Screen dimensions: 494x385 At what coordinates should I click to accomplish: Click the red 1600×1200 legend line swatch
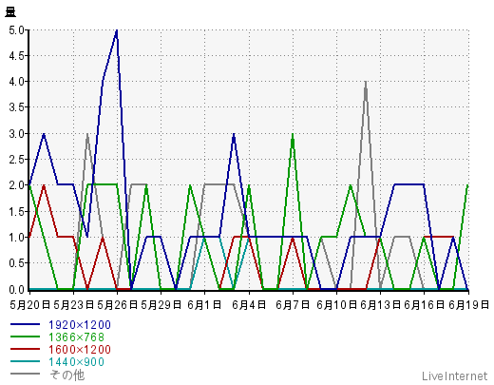[x=25, y=349]
